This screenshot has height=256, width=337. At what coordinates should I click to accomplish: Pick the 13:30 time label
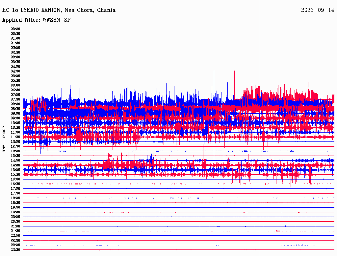coord(15,156)
